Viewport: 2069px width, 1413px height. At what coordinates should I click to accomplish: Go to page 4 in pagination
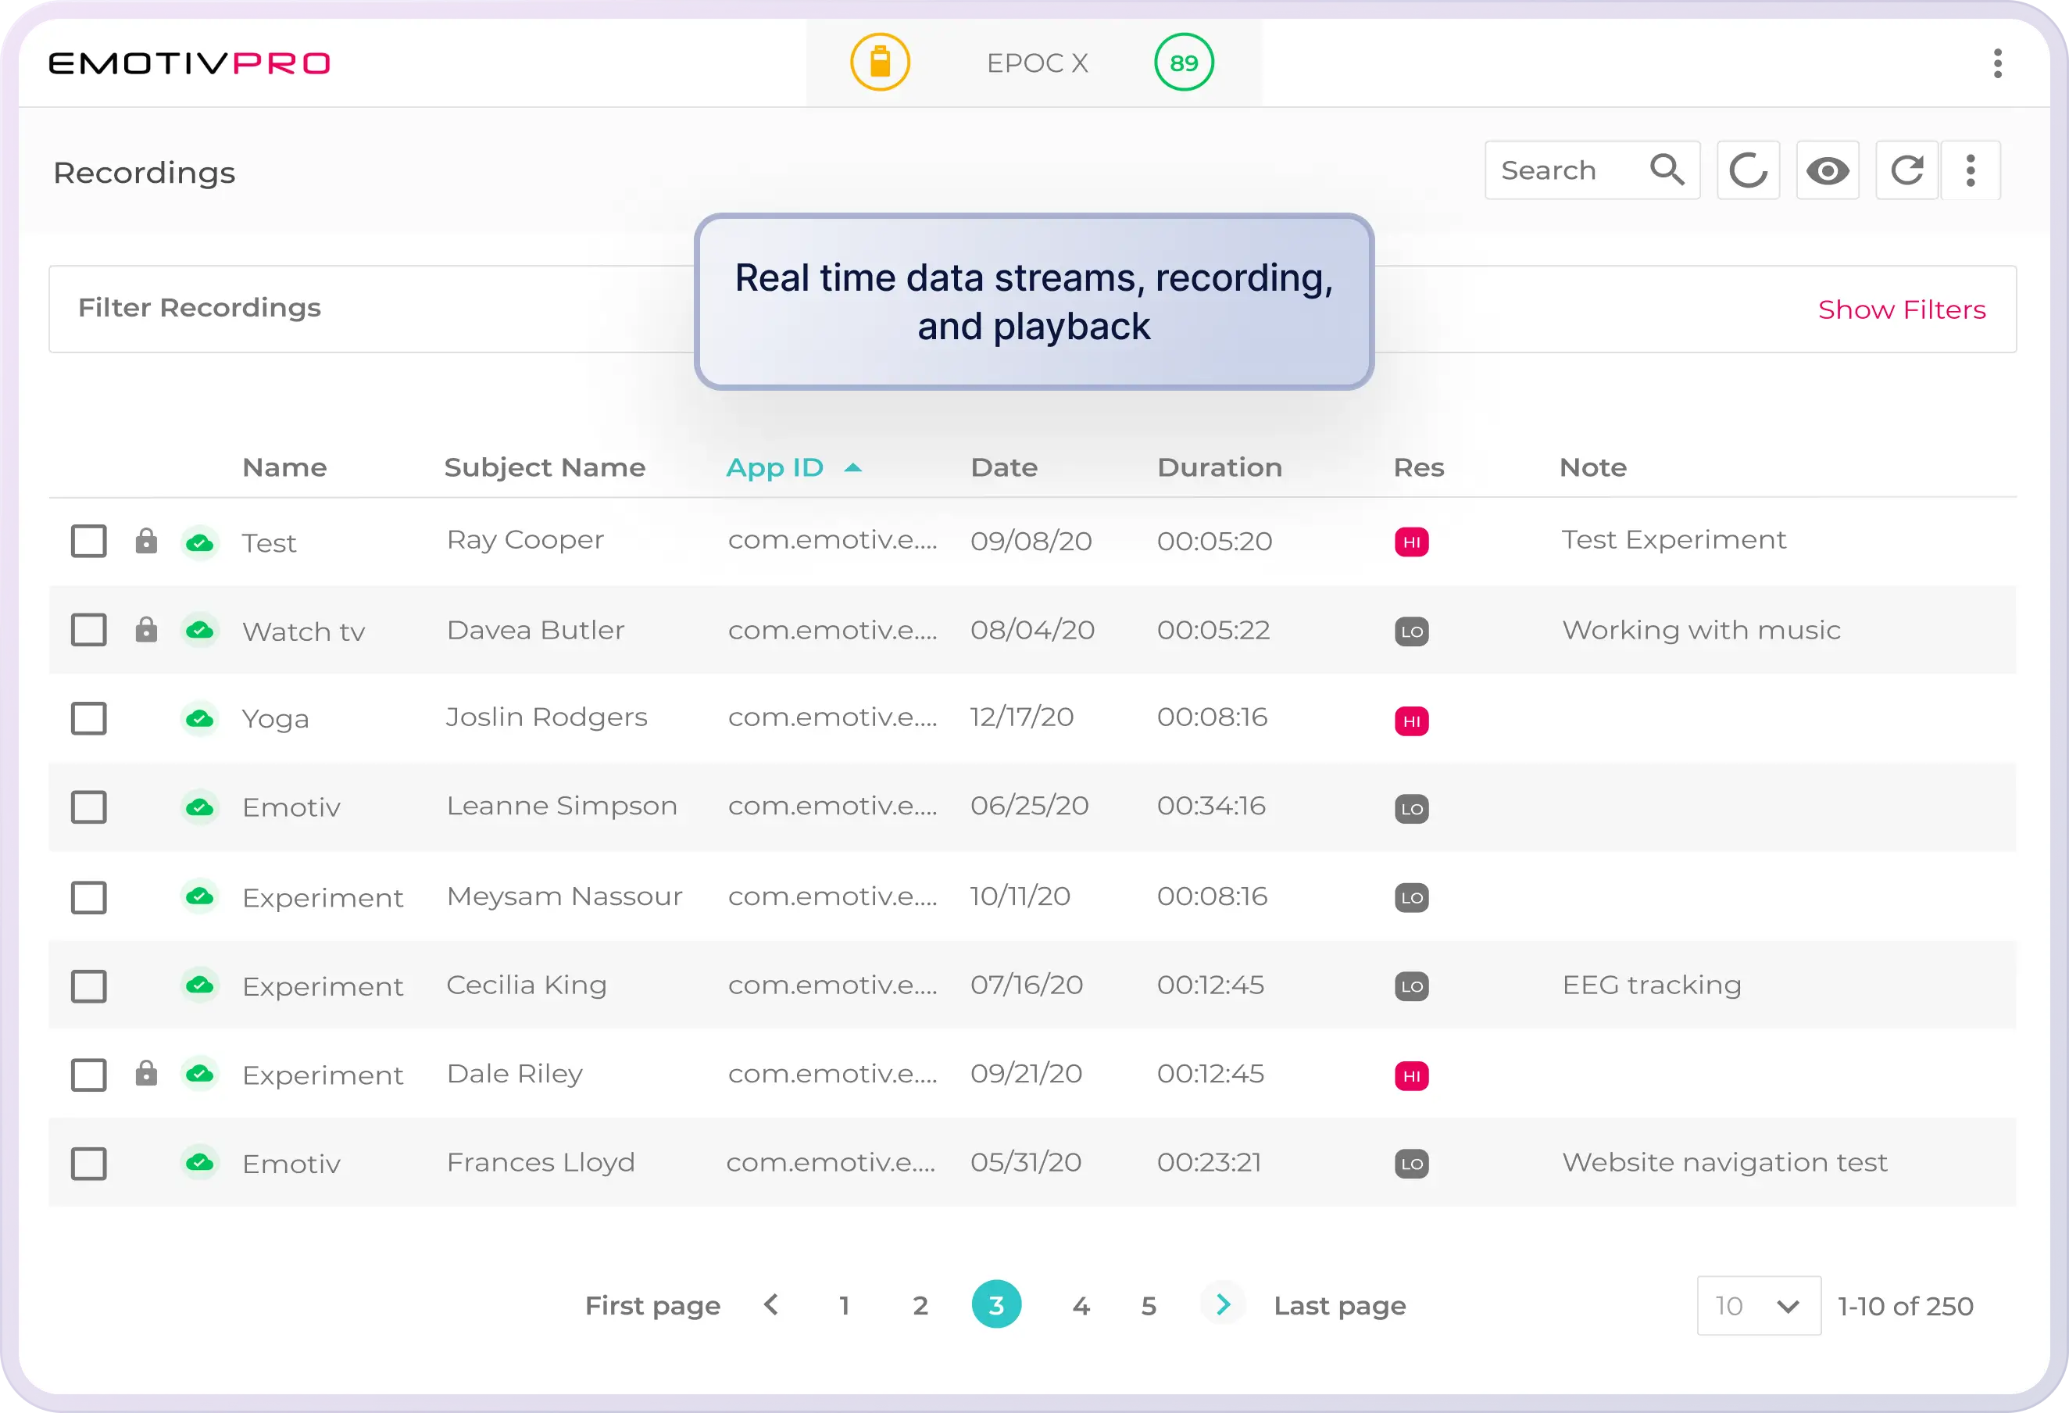click(x=1081, y=1305)
